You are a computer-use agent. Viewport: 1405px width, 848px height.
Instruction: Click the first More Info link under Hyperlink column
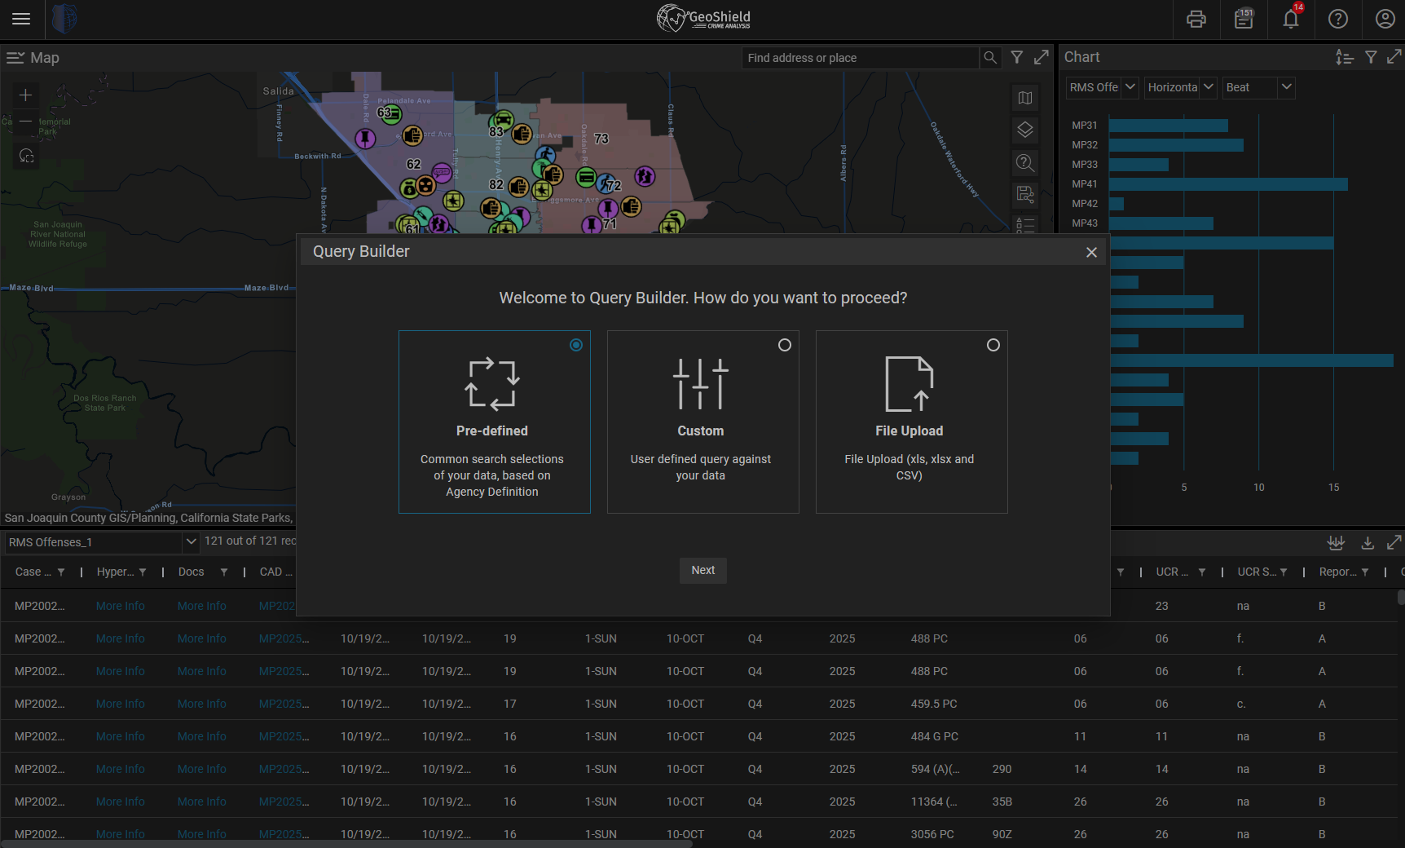121,606
